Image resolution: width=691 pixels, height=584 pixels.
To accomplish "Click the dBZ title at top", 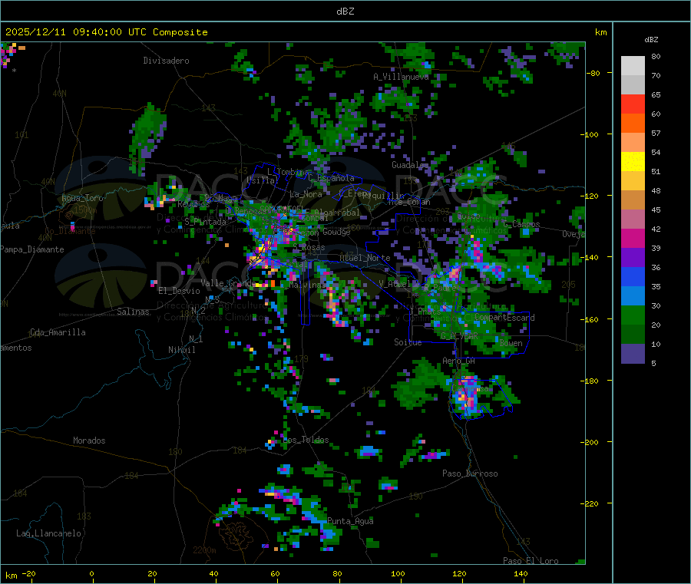I will click(345, 12).
